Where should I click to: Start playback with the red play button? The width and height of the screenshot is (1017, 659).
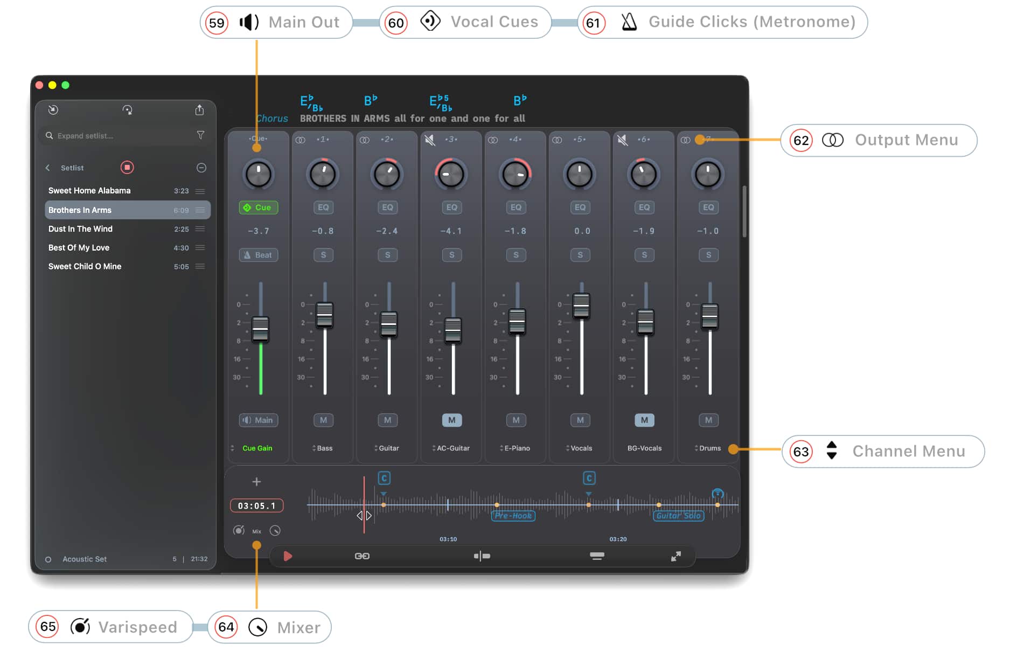click(288, 556)
